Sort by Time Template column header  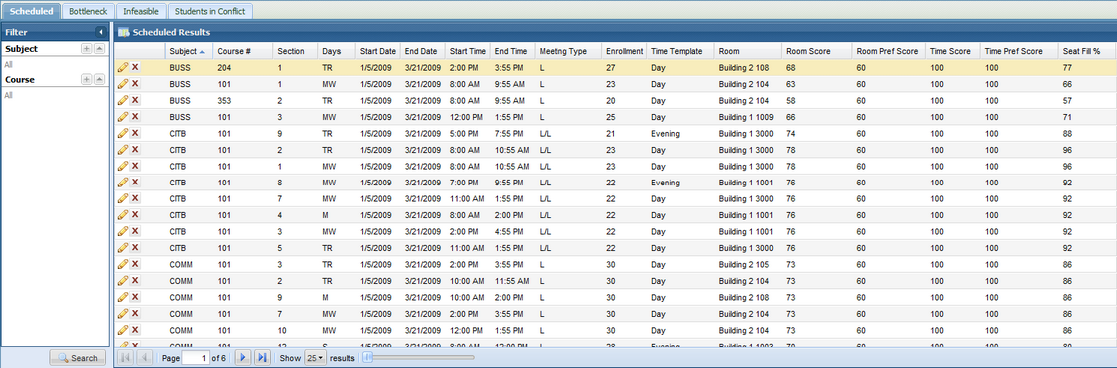tap(681, 51)
